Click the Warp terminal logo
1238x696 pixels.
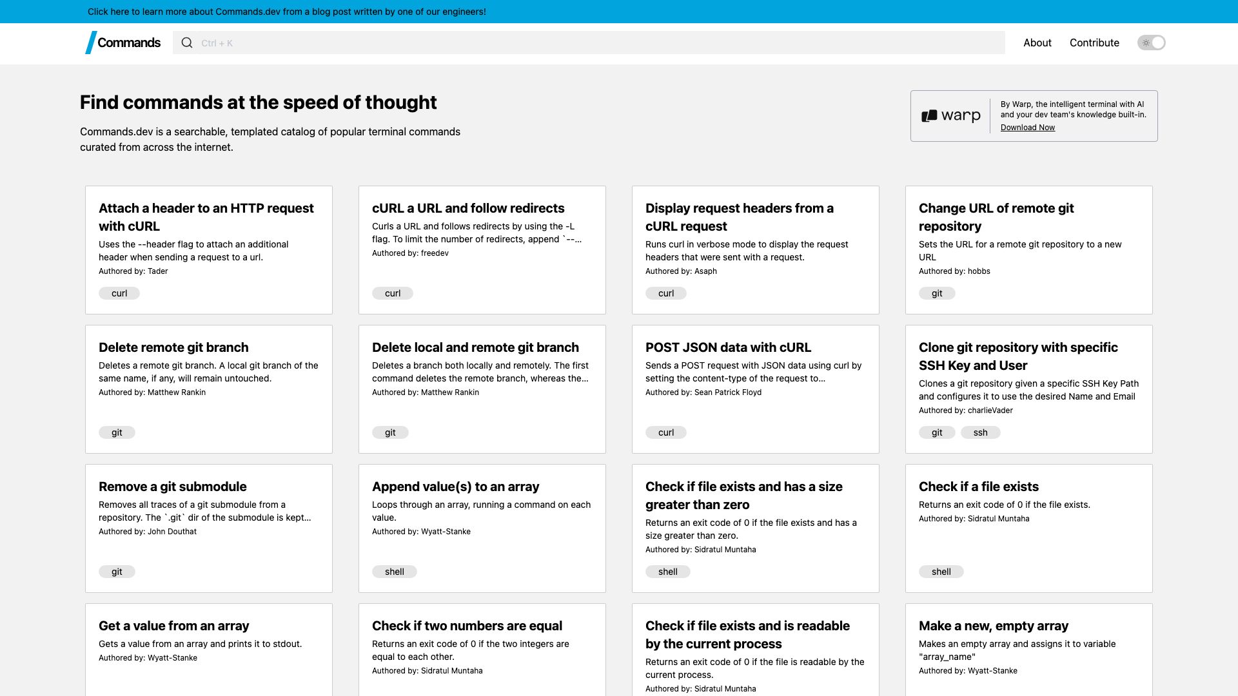click(x=950, y=115)
